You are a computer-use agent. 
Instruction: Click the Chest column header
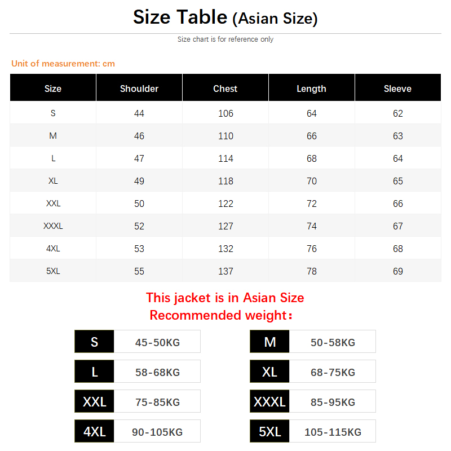coord(225,87)
